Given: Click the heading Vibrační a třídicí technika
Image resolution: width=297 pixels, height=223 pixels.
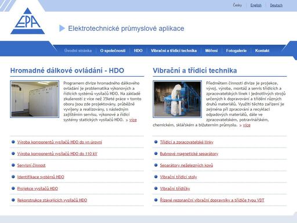Looking at the screenshot, I should point(195,70).
